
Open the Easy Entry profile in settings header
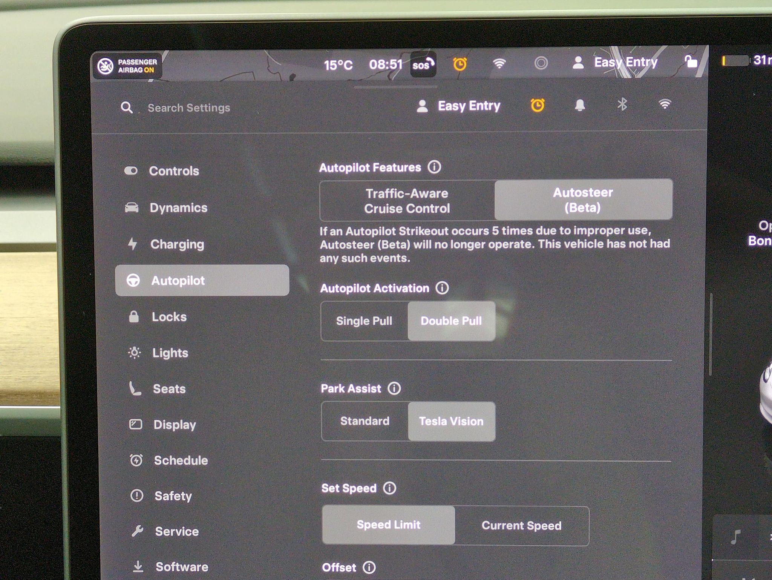[x=459, y=106]
